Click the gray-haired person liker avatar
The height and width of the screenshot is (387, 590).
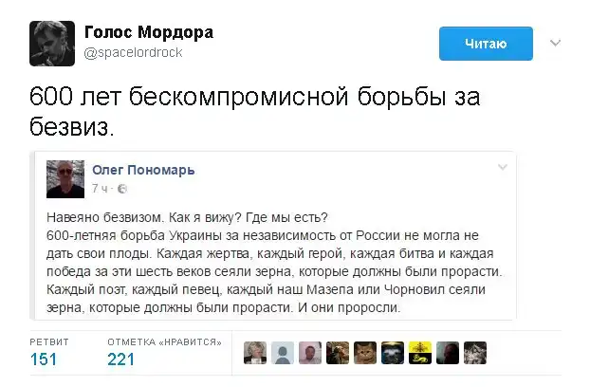255,353
